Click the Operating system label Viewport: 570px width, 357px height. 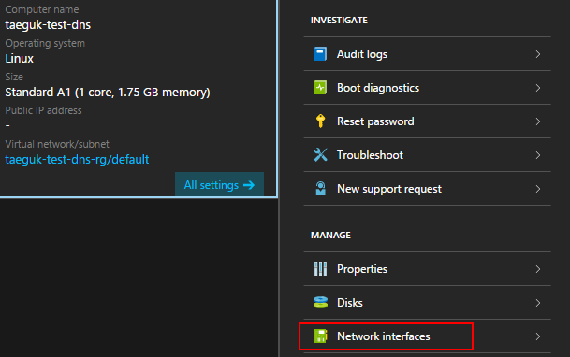tap(45, 43)
